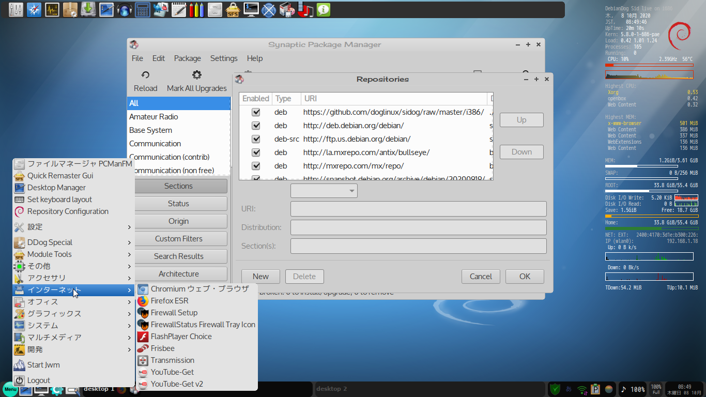Open the colored pencils icon in the dock
The height and width of the screenshot is (397, 706).
[x=196, y=9]
